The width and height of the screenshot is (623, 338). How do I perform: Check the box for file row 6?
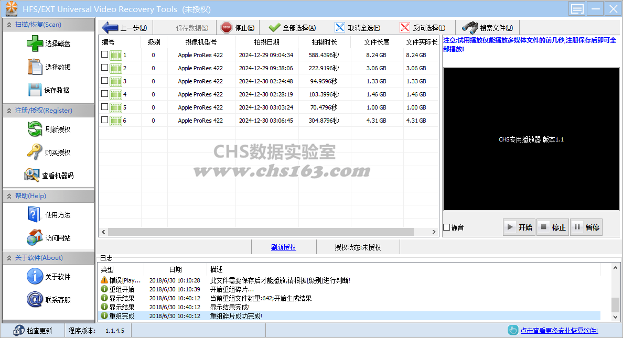(x=104, y=120)
